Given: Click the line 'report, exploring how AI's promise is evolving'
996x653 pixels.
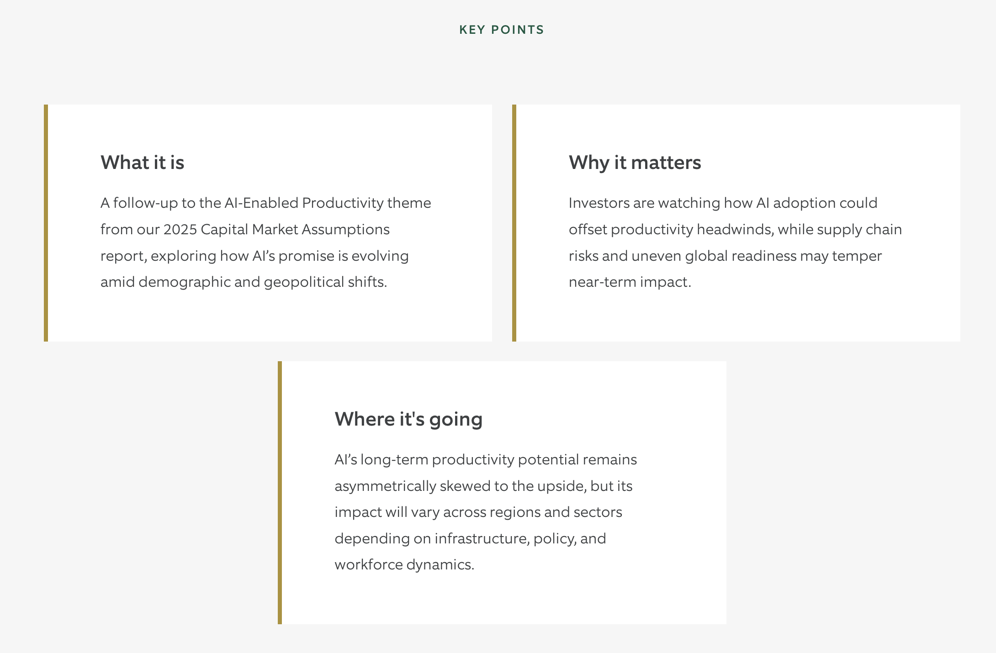Looking at the screenshot, I should click(x=254, y=256).
